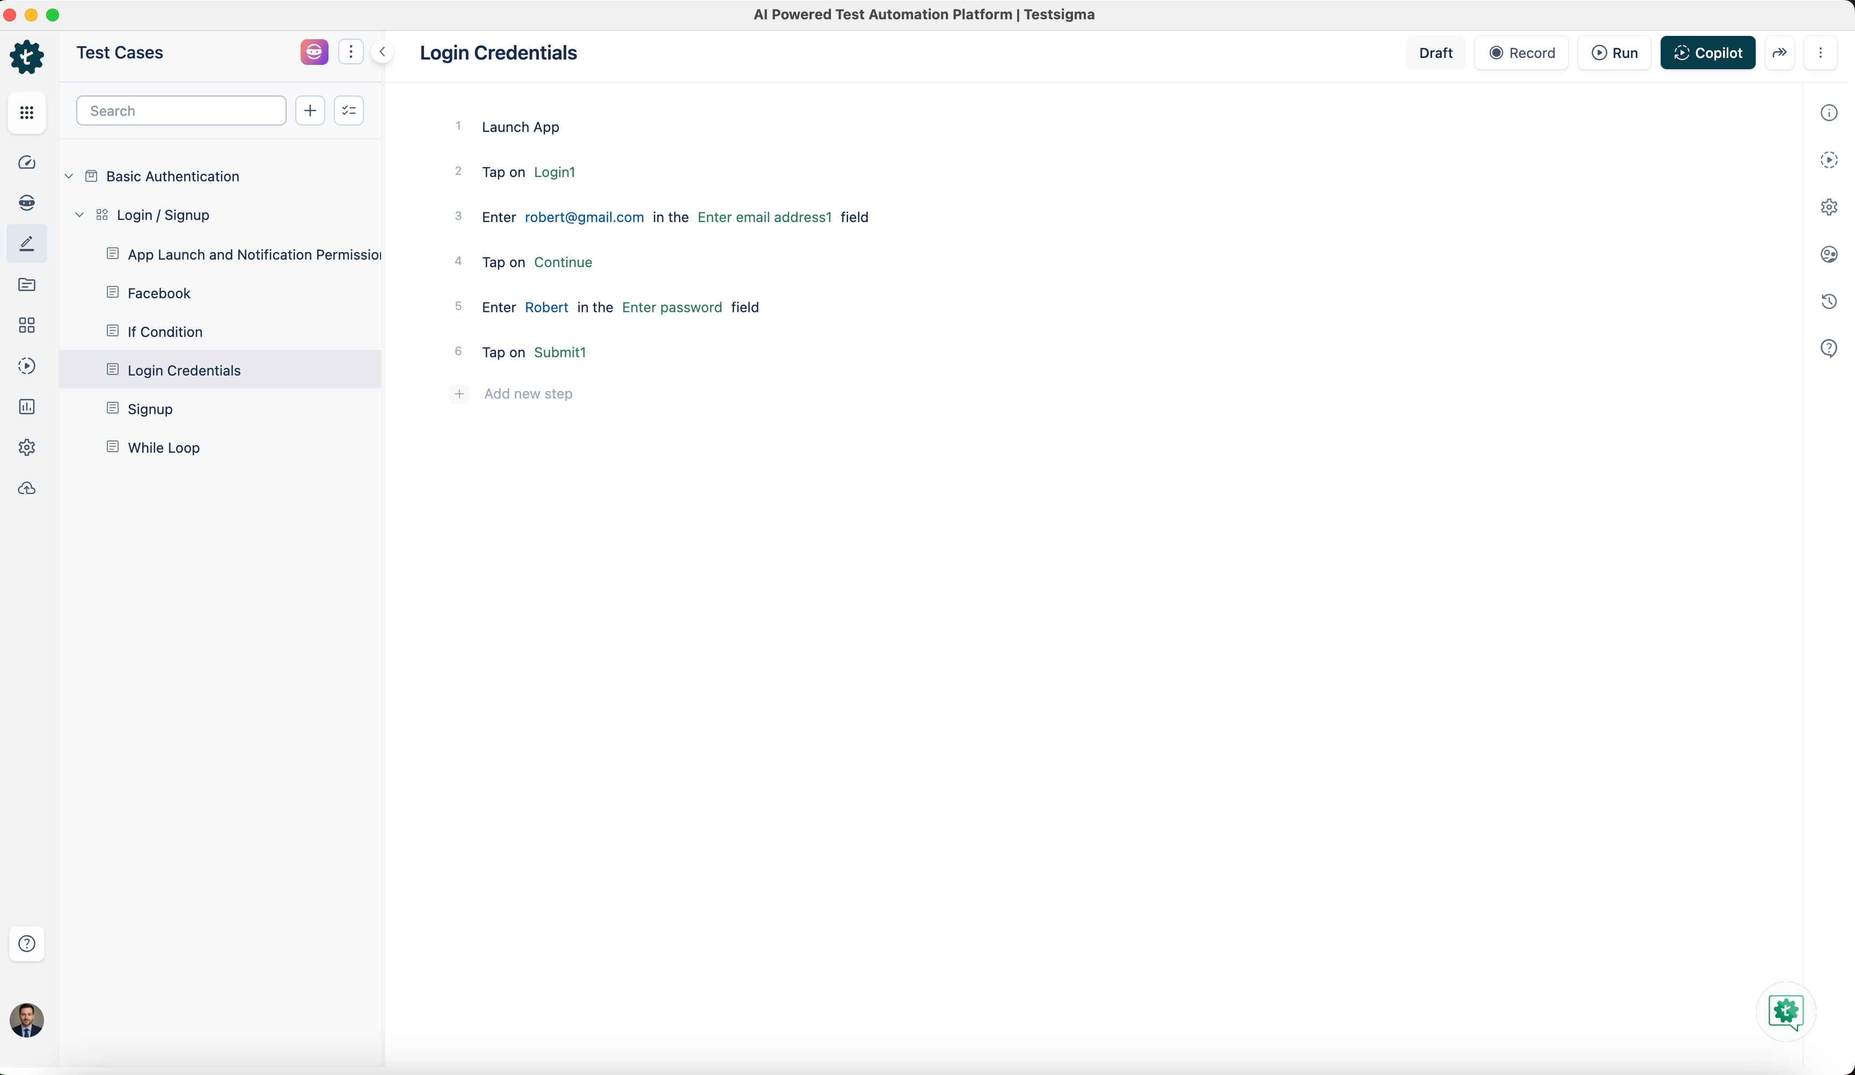The height and width of the screenshot is (1075, 1855).
Task: Click the Testsigma logo icon
Action: pos(26,57)
